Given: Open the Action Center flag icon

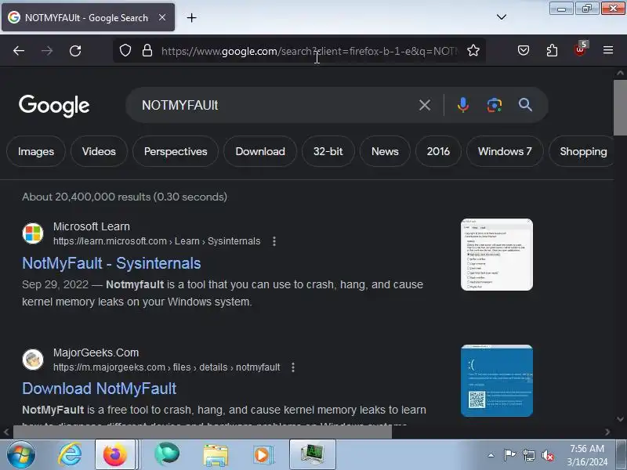Looking at the screenshot, I should (x=509, y=455).
